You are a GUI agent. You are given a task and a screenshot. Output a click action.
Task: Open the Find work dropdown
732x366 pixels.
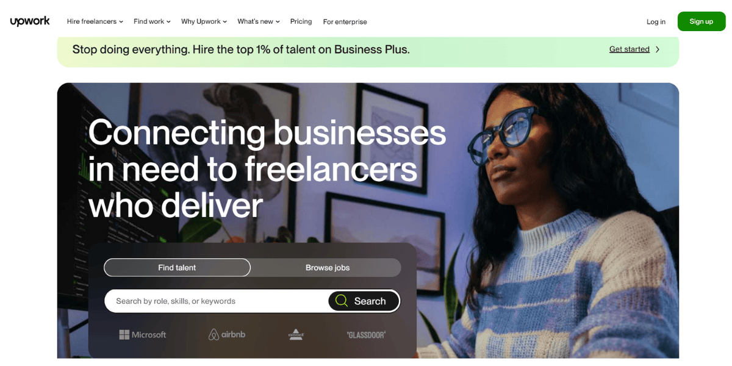pos(152,21)
